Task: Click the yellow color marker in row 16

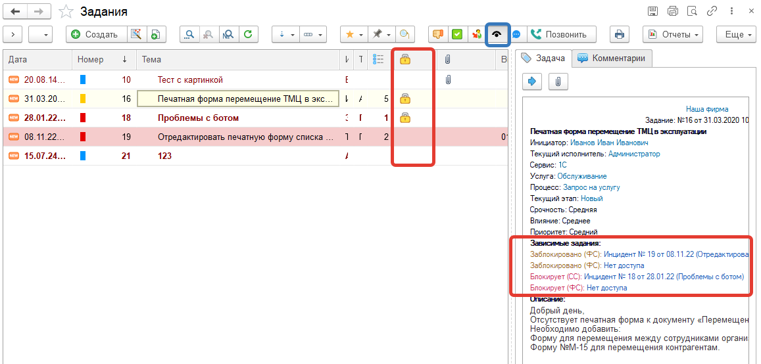Action: (83, 99)
